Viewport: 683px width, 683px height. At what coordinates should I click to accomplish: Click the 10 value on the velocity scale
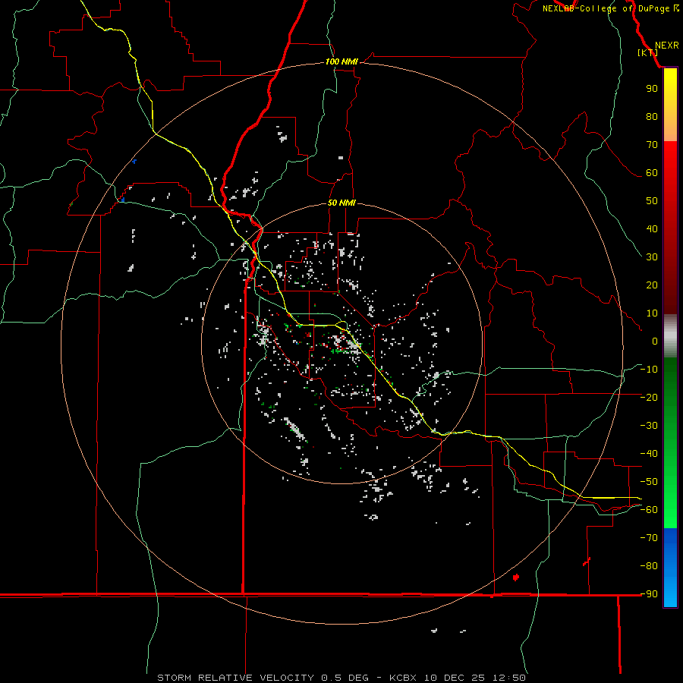[652, 313]
